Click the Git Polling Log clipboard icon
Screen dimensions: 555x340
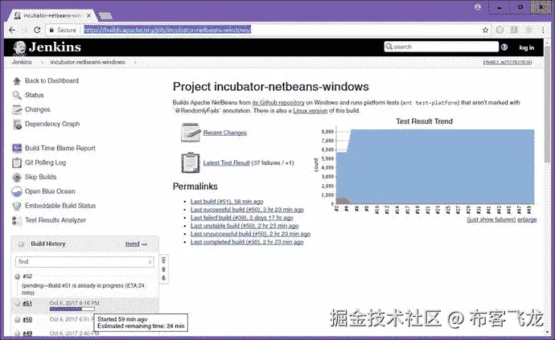pyautogui.click(x=17, y=162)
